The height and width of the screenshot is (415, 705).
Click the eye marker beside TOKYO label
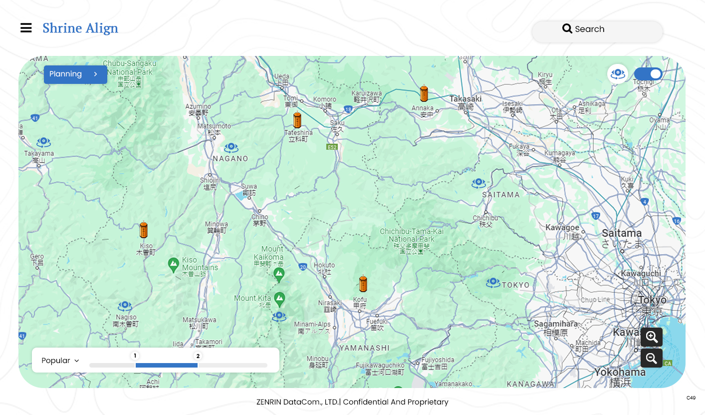tap(493, 283)
